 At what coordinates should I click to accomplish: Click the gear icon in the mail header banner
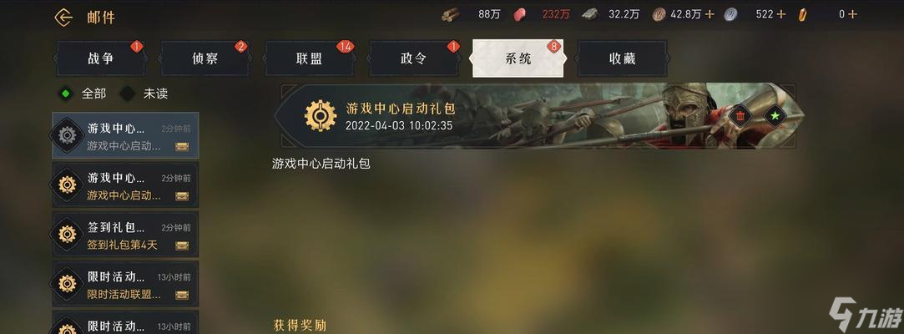tap(321, 116)
